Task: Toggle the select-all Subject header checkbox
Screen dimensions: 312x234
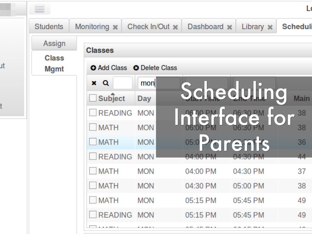Action: click(x=93, y=98)
